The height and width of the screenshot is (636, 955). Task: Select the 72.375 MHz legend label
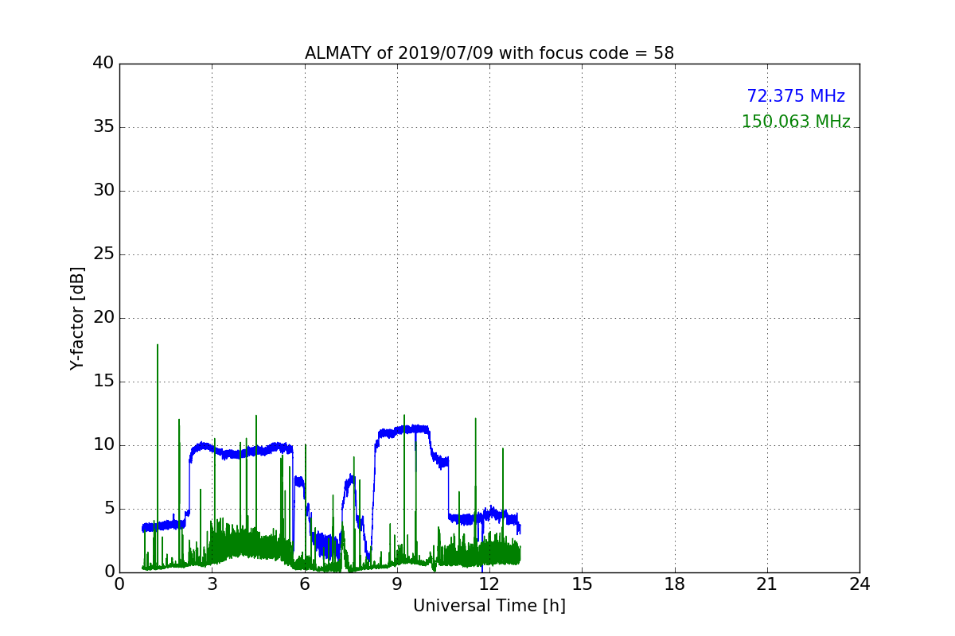[796, 96]
